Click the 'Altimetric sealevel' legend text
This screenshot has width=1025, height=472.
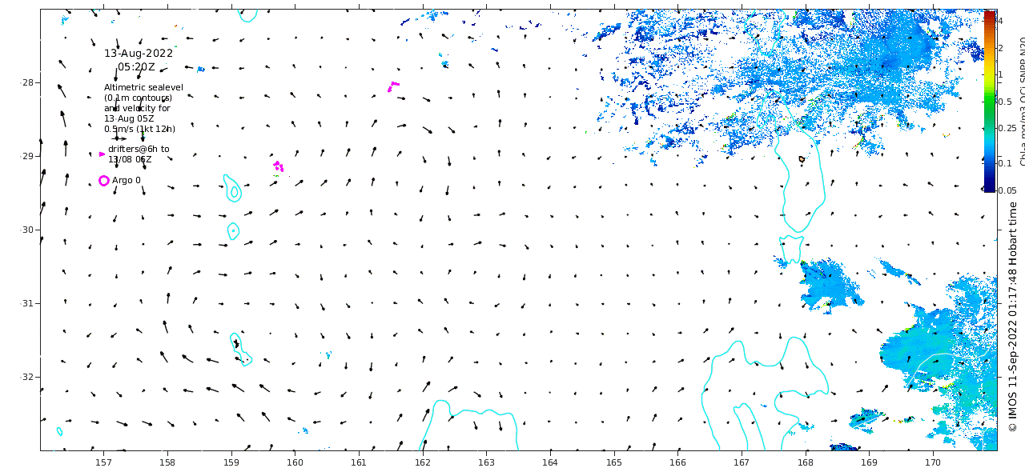click(x=143, y=87)
